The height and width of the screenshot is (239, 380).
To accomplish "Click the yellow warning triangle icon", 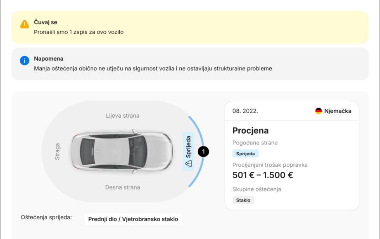I will tap(25, 25).
